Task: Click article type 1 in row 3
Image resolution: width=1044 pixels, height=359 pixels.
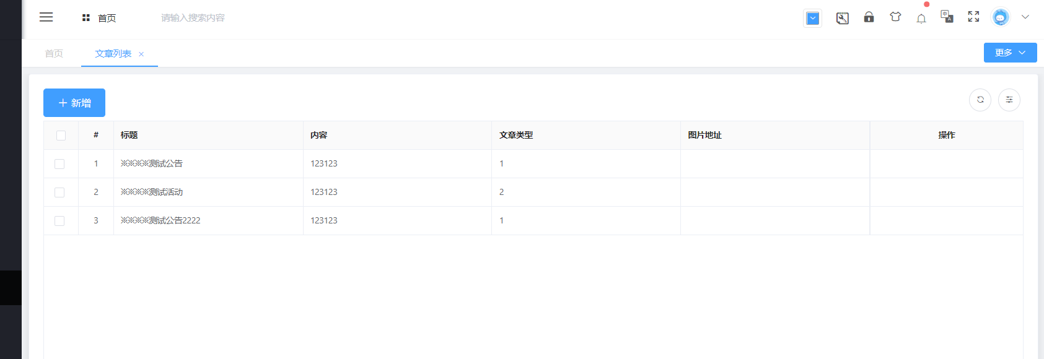Action: click(502, 220)
